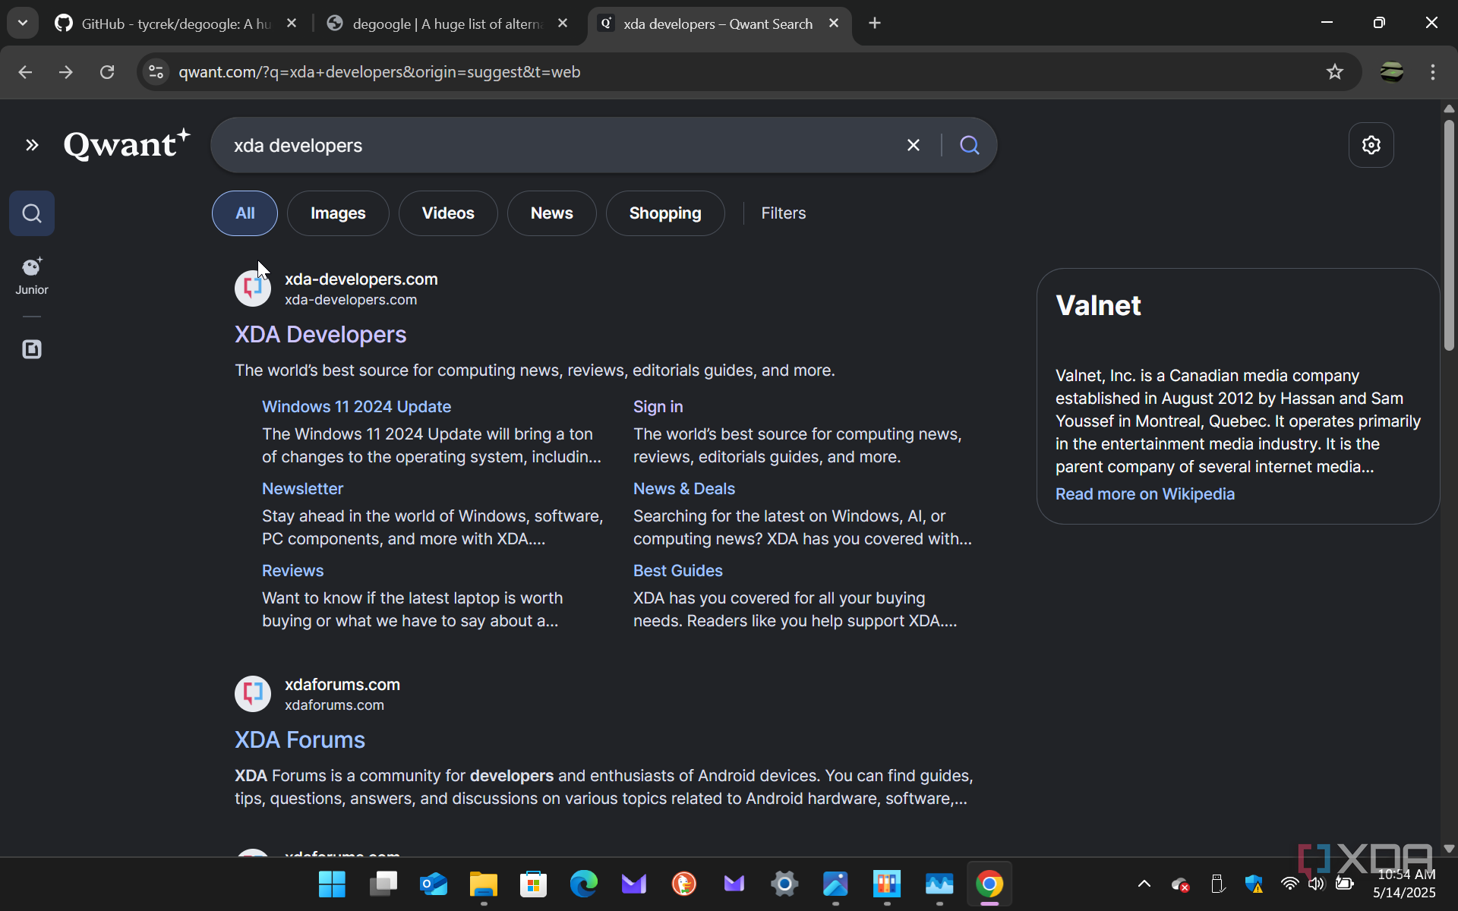
Task: Open the XDA Developers result title
Action: (320, 335)
